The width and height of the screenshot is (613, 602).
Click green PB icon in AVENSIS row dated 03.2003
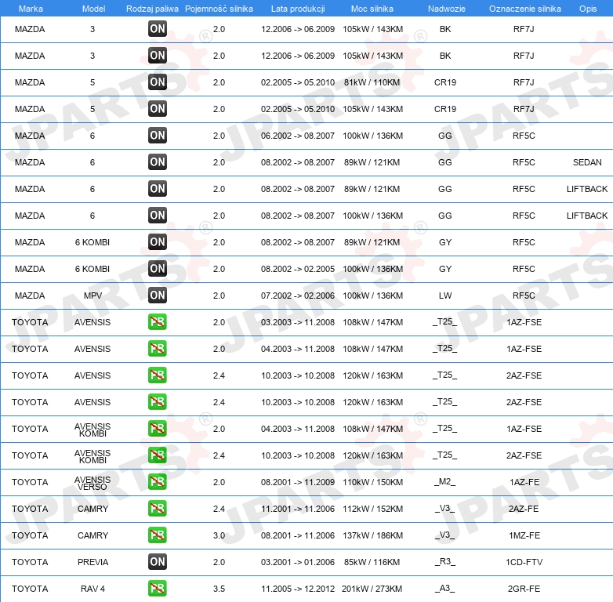point(158,321)
